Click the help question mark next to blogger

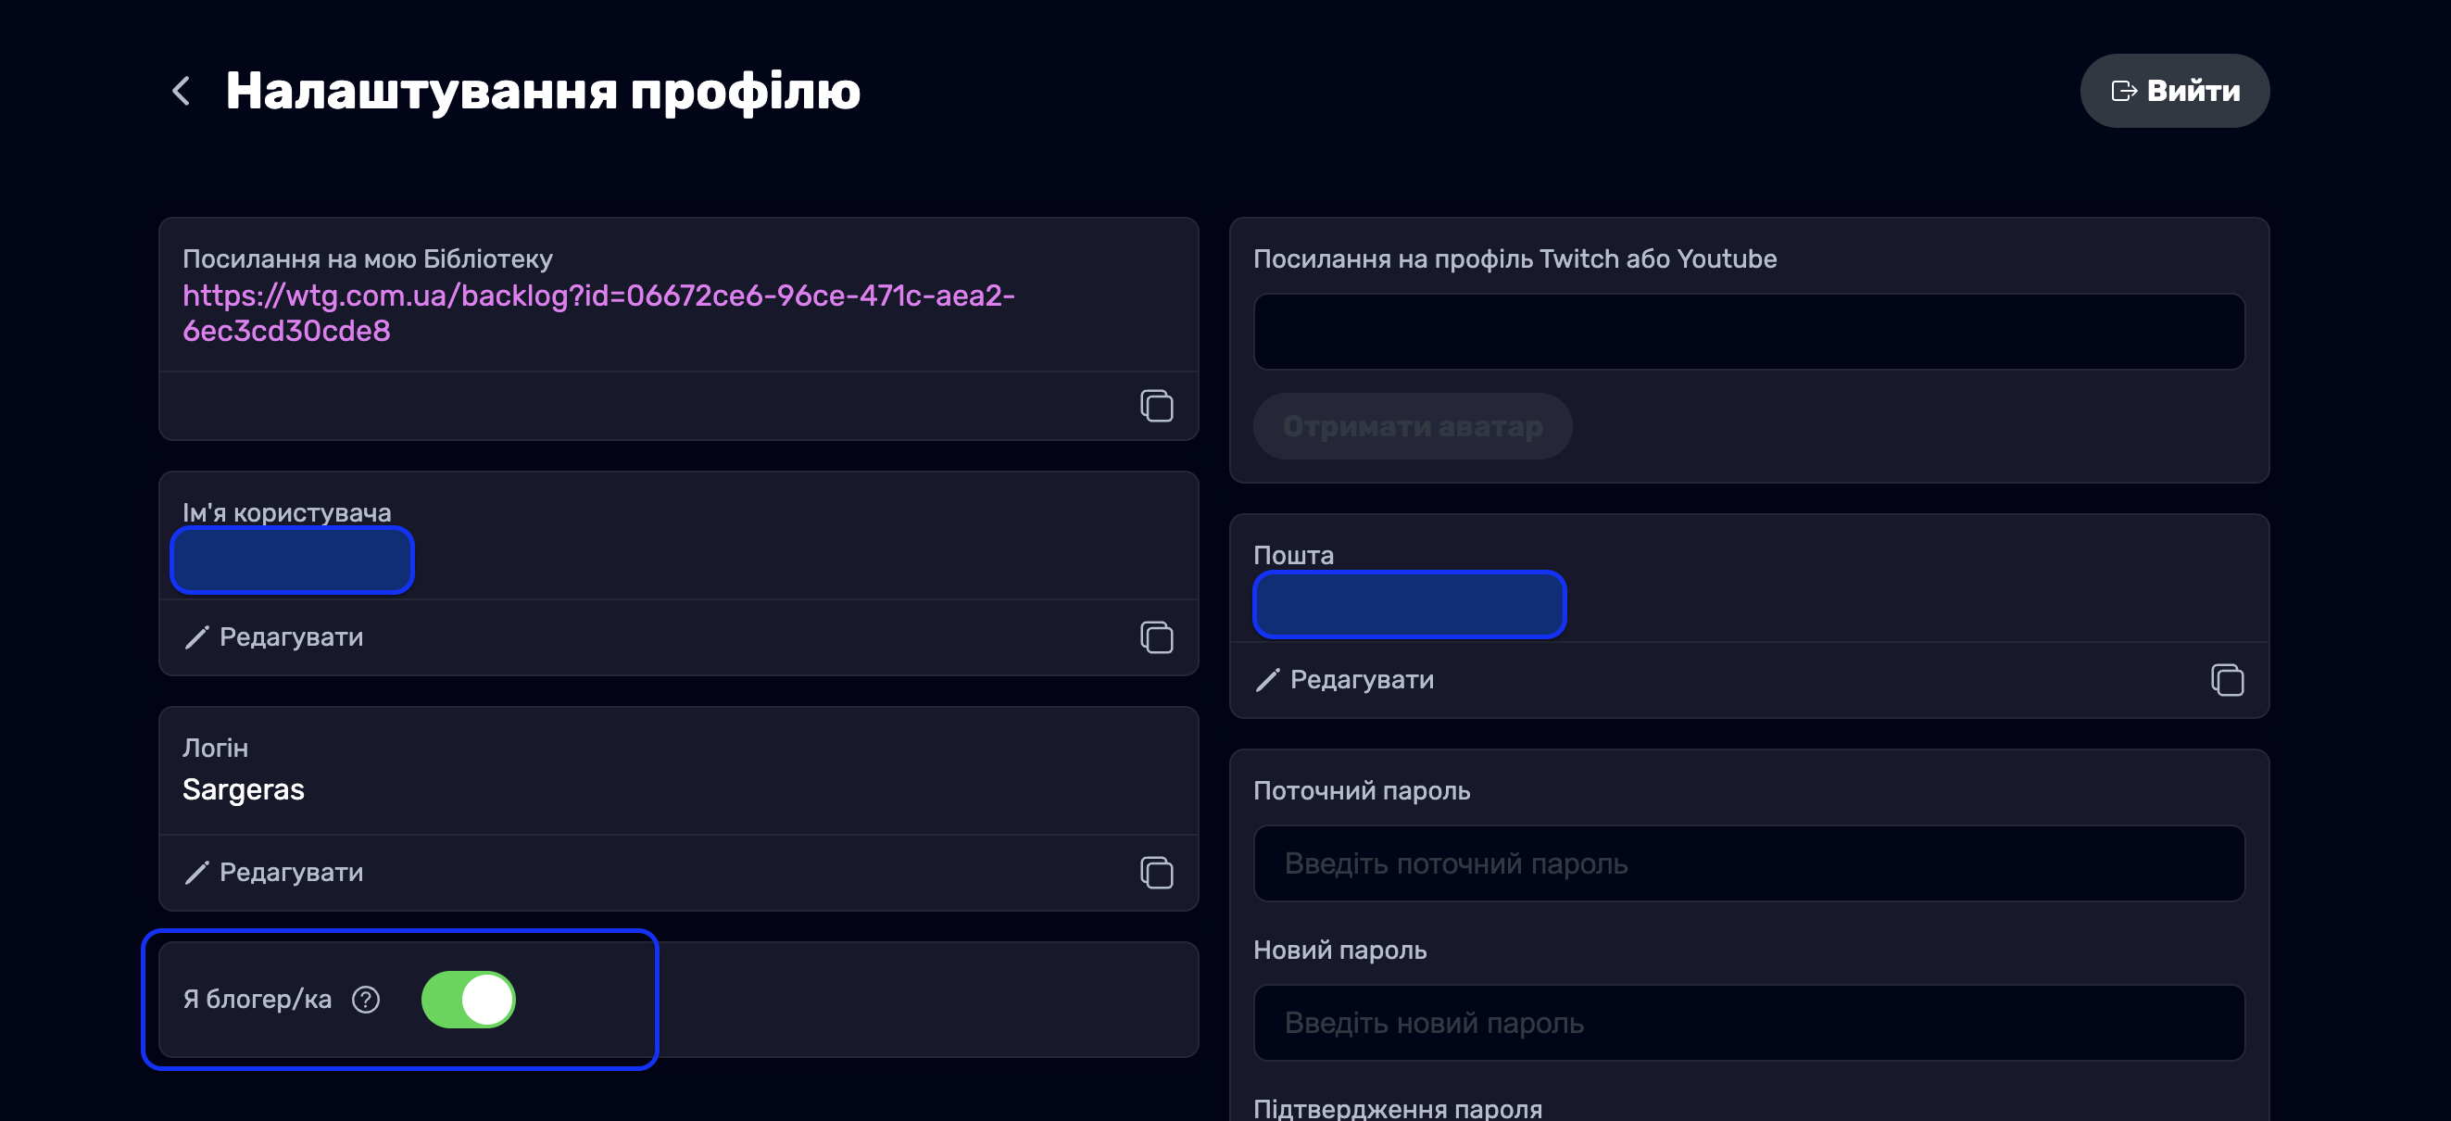(365, 1001)
